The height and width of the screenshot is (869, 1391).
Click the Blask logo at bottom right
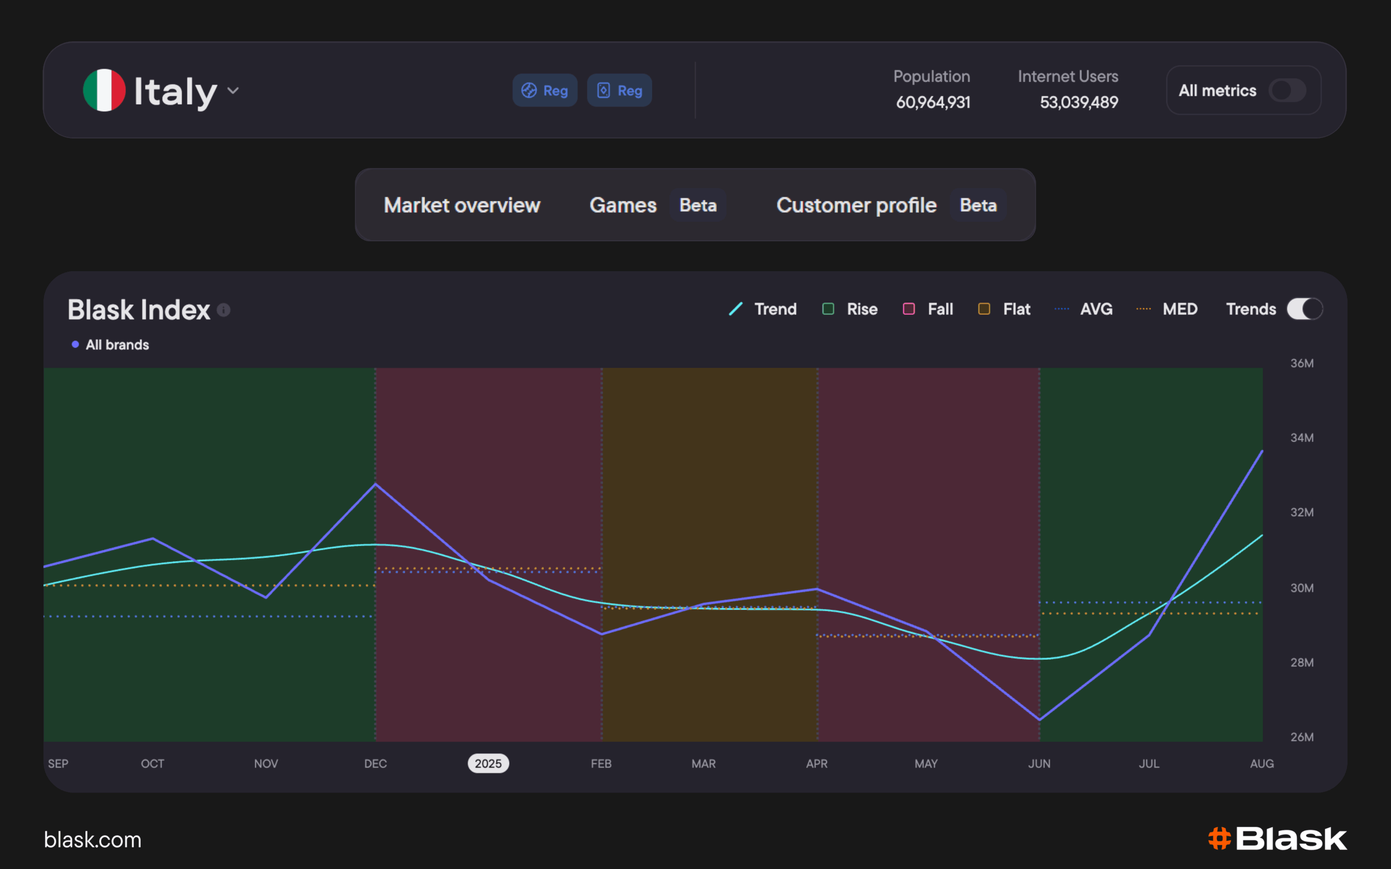(1277, 839)
